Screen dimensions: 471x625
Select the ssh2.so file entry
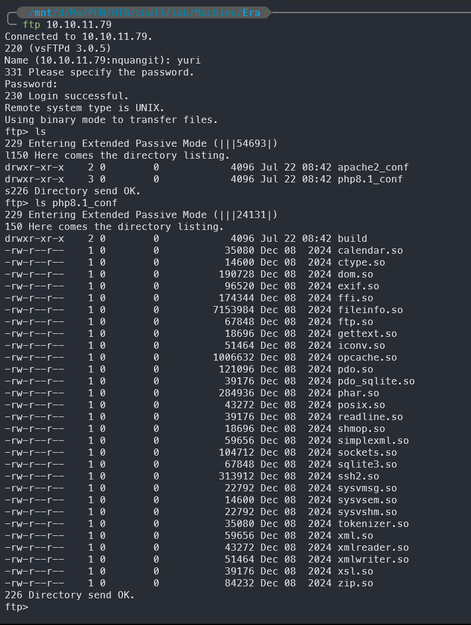click(x=359, y=476)
